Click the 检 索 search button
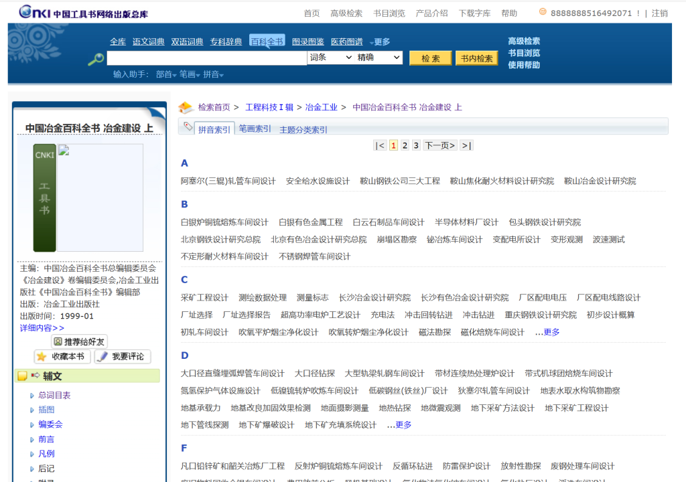Image resolution: width=686 pixels, height=482 pixels. tap(430, 58)
